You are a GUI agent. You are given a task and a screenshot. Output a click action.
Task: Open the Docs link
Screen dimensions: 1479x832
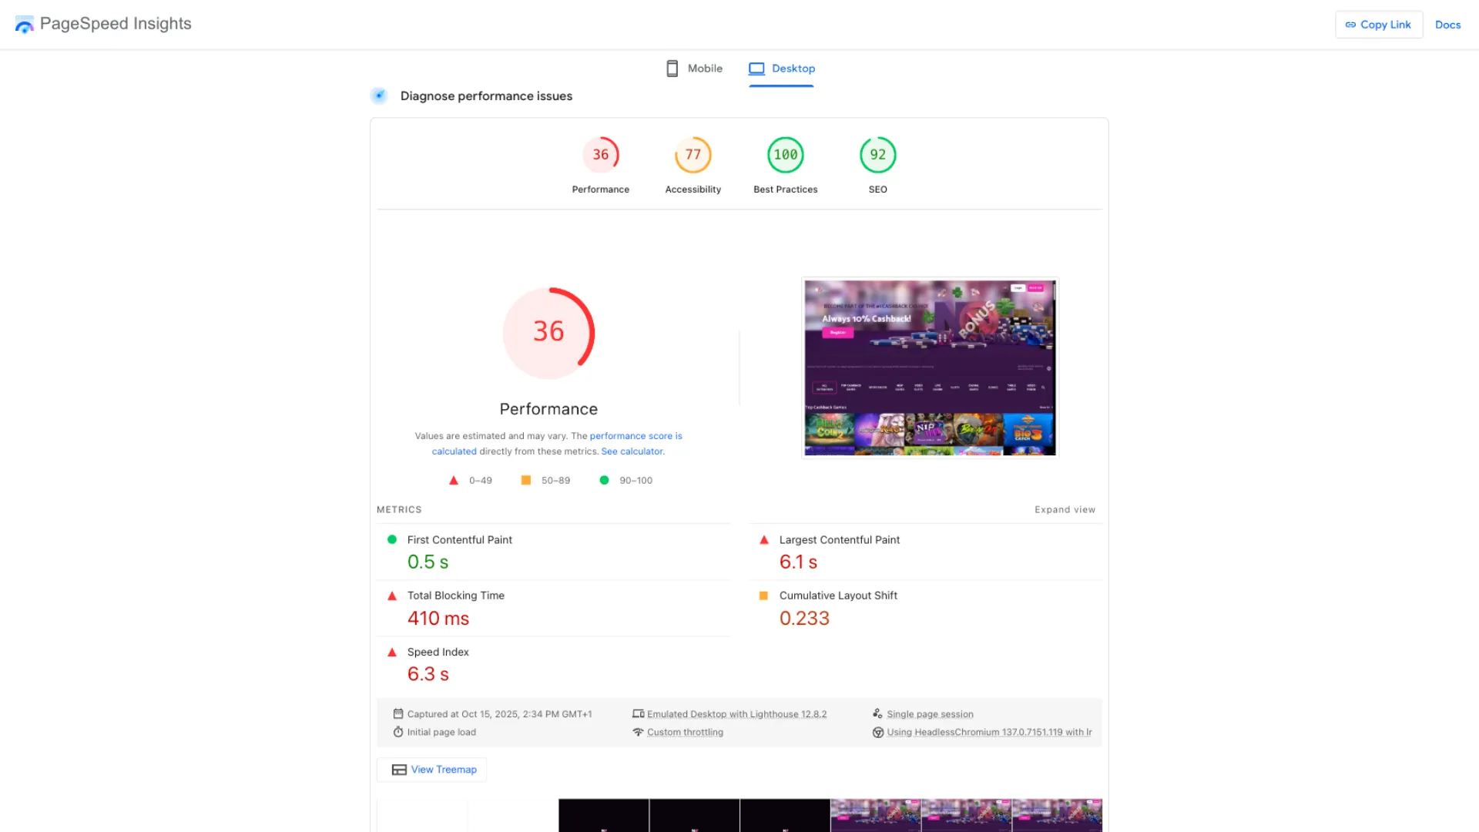[1447, 25]
